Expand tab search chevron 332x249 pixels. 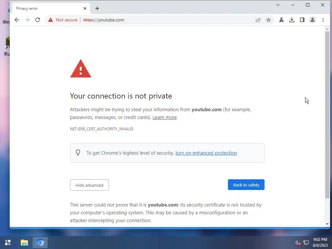278,5
